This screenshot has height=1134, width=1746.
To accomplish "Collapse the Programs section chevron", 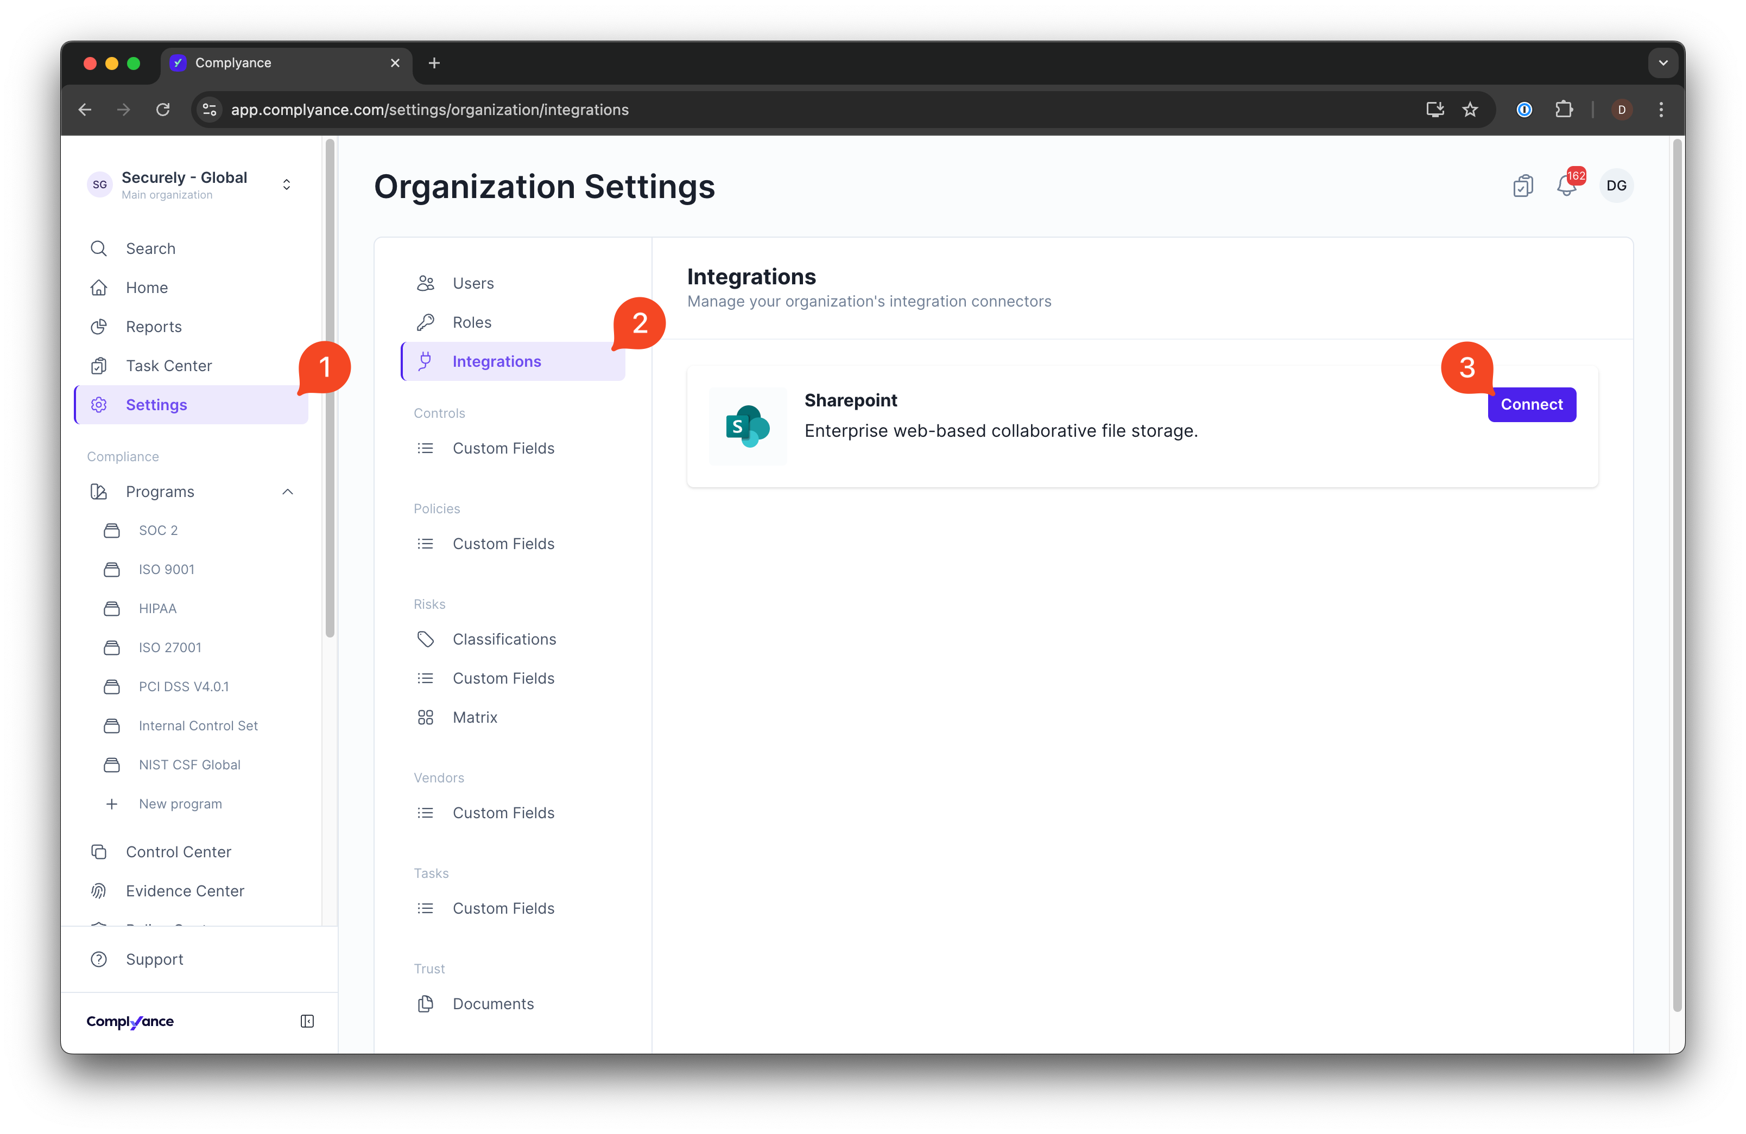I will pyautogui.click(x=288, y=491).
